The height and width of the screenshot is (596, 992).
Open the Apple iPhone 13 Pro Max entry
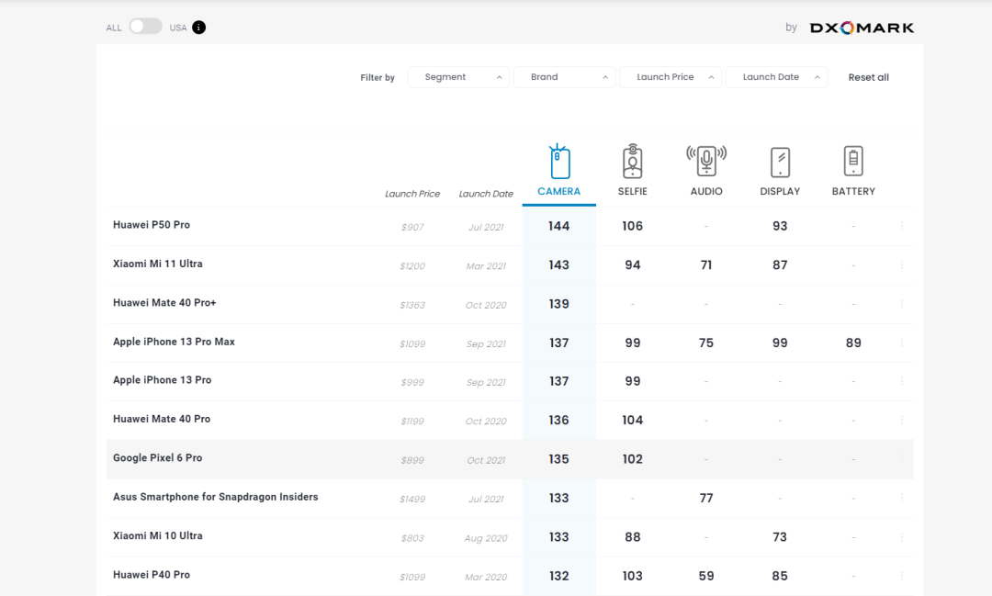174,342
